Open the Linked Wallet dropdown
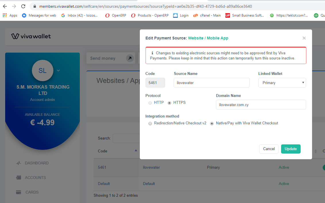This screenshot has height=203, width=325. tap(282, 83)
